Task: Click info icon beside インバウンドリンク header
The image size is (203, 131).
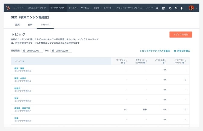Action: (183, 63)
